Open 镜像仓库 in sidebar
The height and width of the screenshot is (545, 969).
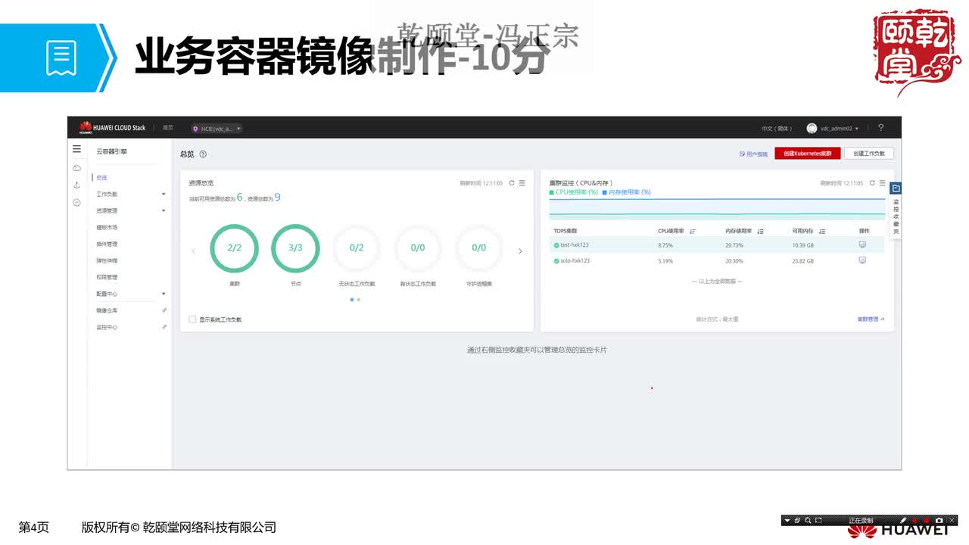[107, 310]
